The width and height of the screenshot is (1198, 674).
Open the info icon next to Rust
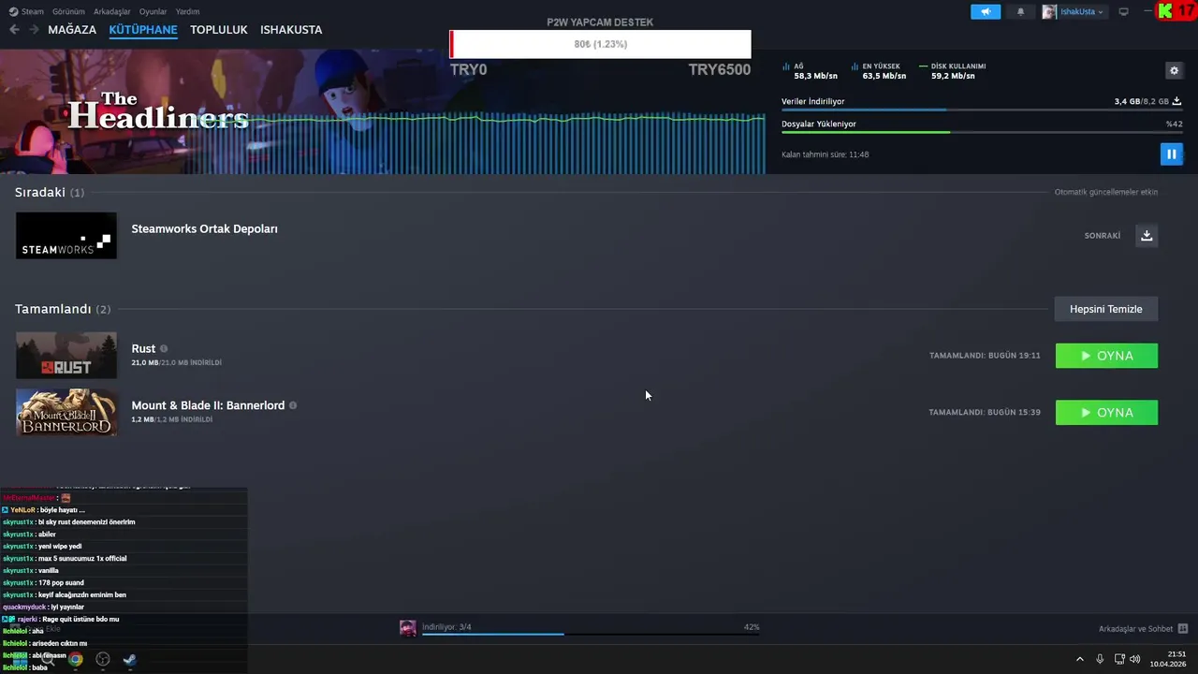[164, 348]
